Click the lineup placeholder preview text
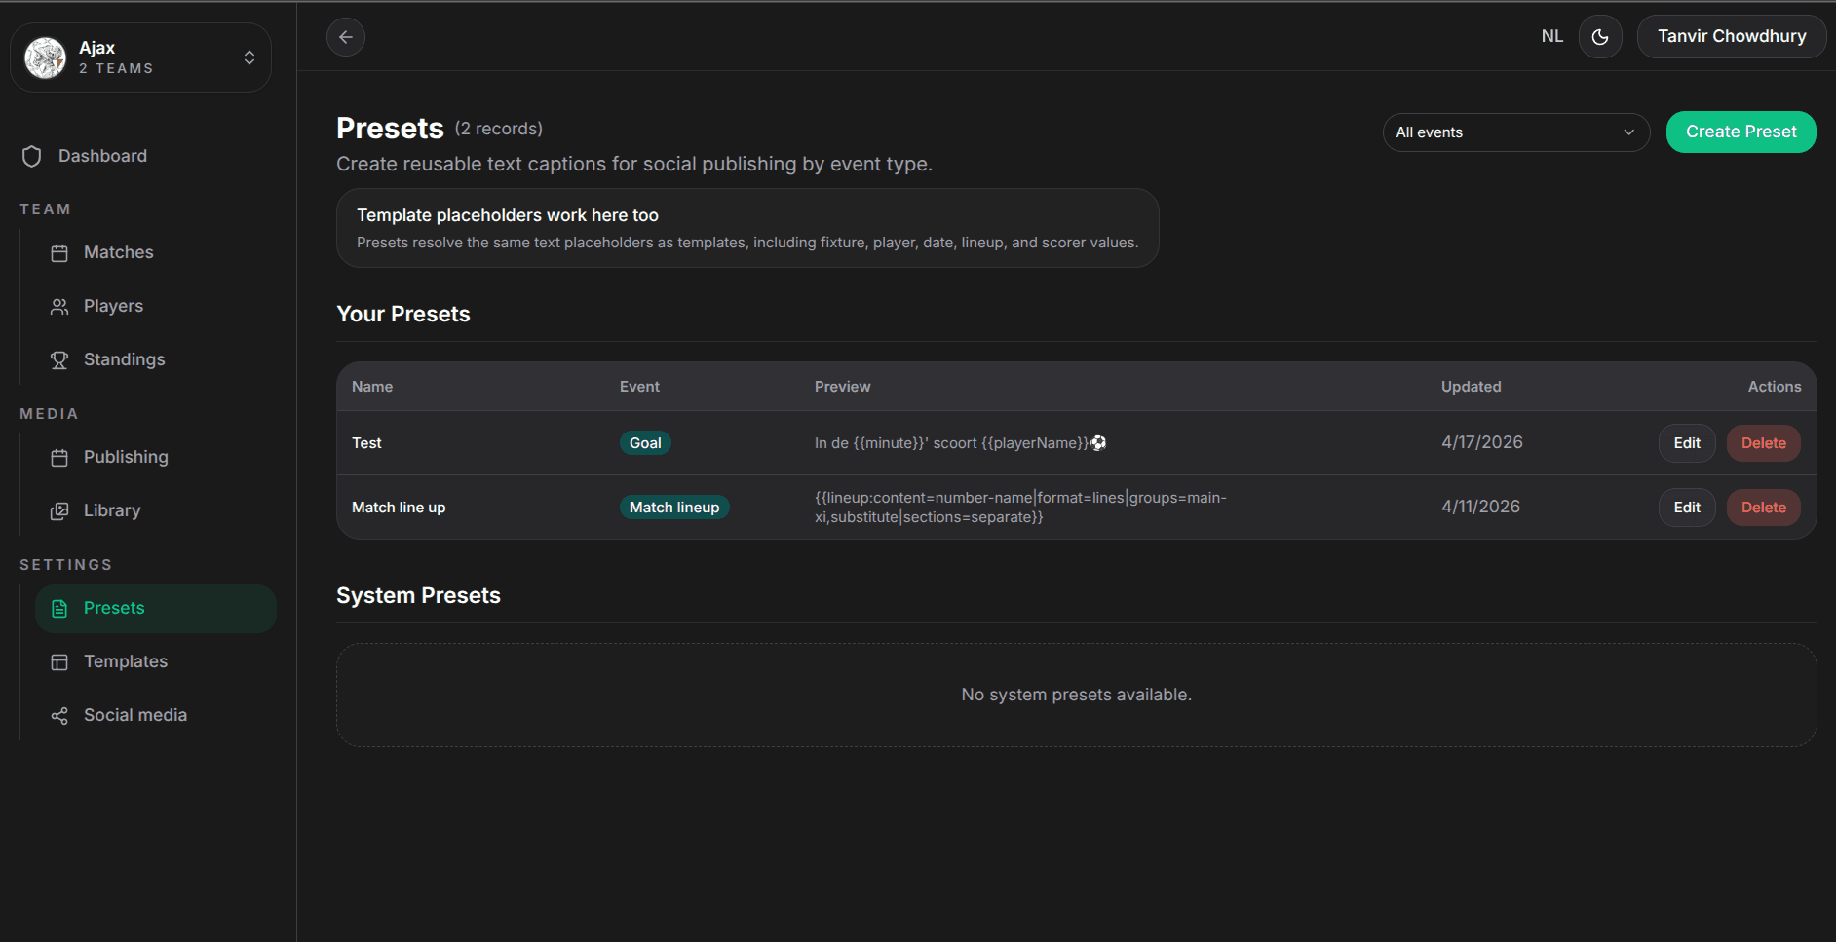 pos(1020,508)
